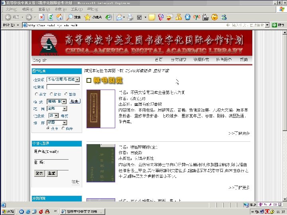This screenshot has width=287, height=215.
Task: Click the money bag toolbar icon
Action: [x=179, y=18]
